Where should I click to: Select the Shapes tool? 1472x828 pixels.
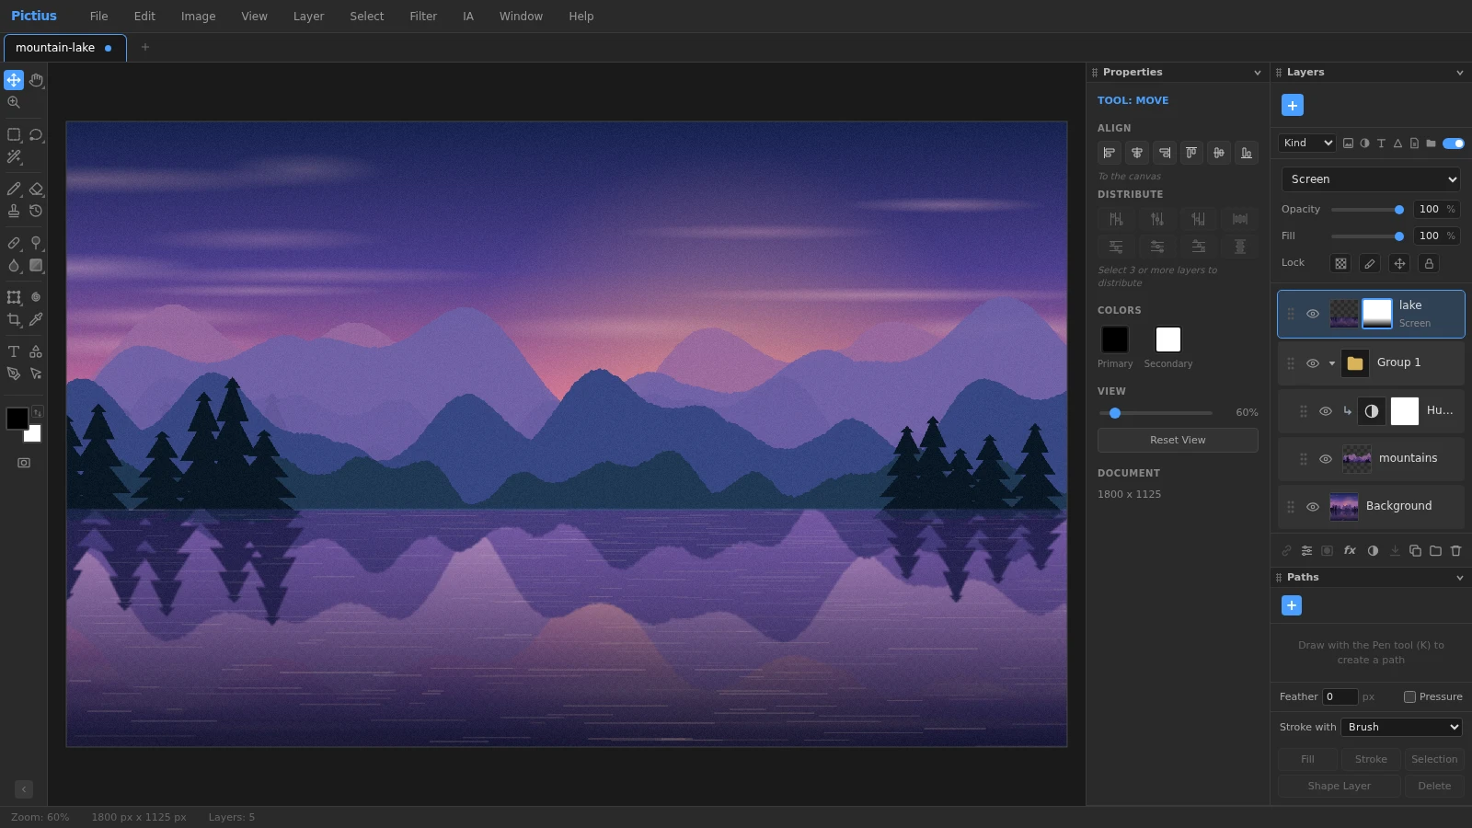(x=36, y=351)
